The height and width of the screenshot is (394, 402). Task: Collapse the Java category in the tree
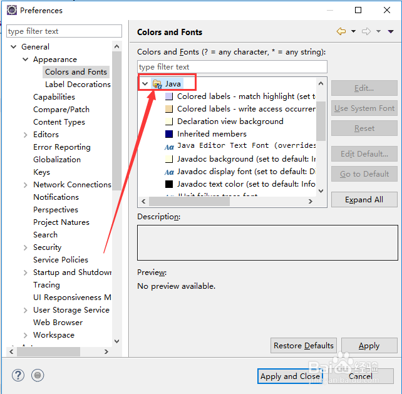[145, 84]
